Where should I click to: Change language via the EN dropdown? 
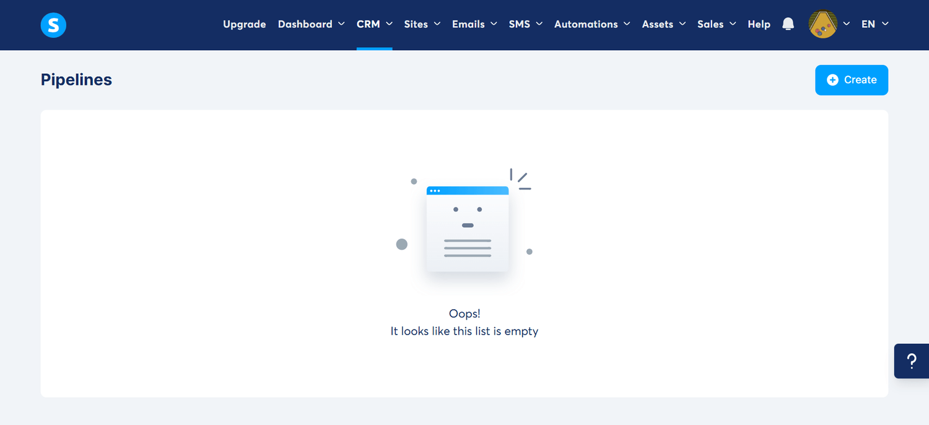tap(868, 24)
